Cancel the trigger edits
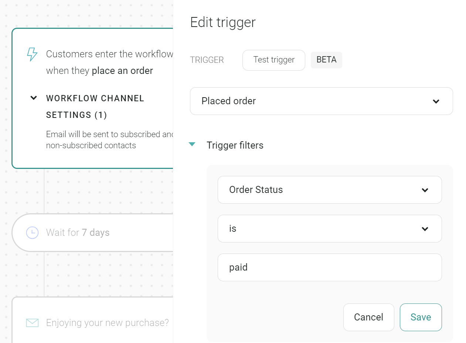466x343 pixels. 368,317
